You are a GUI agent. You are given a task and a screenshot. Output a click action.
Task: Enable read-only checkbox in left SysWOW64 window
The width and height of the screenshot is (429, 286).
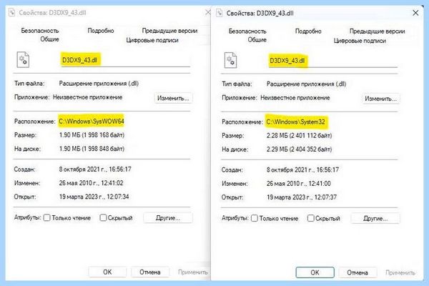click(47, 217)
